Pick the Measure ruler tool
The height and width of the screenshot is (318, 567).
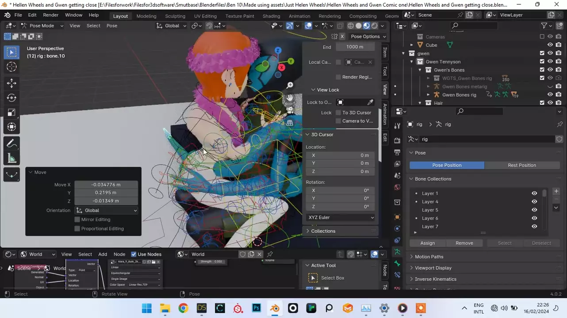11,159
